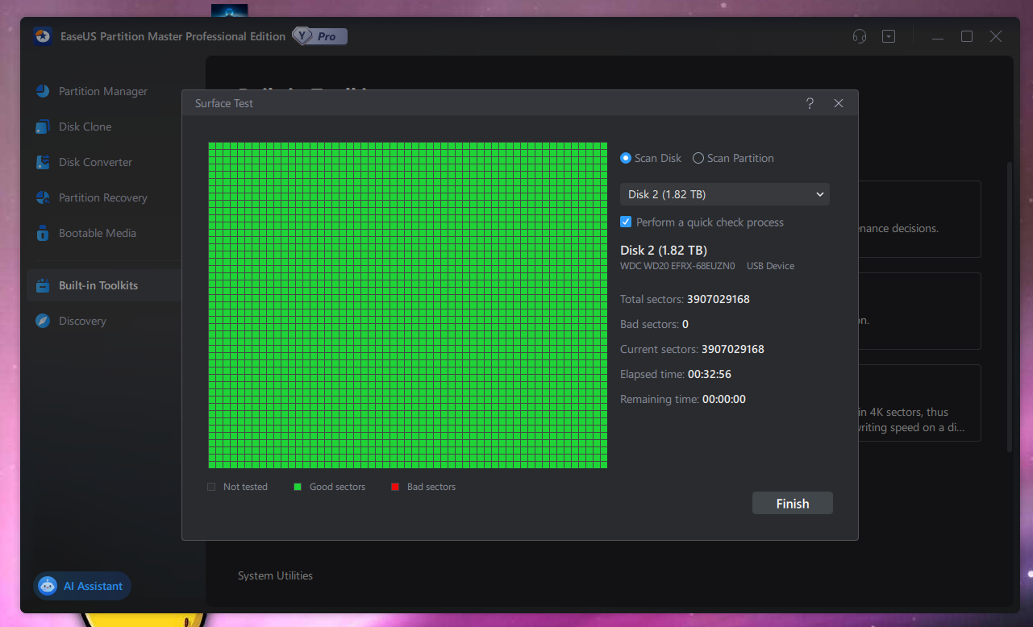This screenshot has width=1033, height=627.
Task: Open Surface Test help question mark
Action: [x=810, y=103]
